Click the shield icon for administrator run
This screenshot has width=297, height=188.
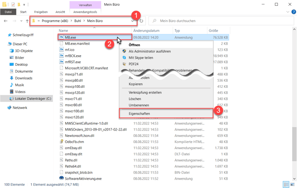[x=124, y=51]
